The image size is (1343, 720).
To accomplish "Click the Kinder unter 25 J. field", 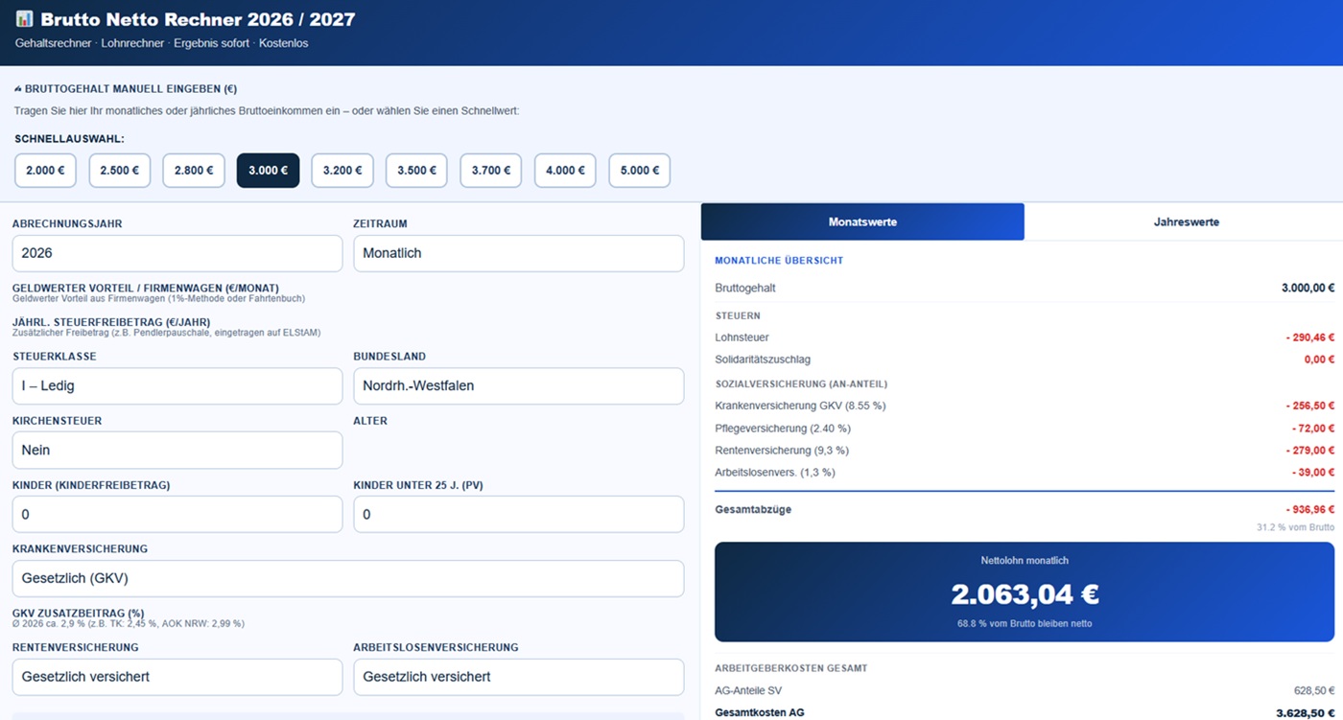I will (519, 515).
